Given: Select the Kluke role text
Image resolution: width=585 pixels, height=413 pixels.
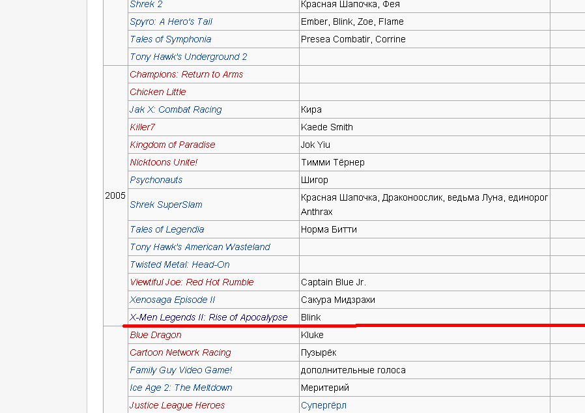Looking at the screenshot, I should click(312, 335).
